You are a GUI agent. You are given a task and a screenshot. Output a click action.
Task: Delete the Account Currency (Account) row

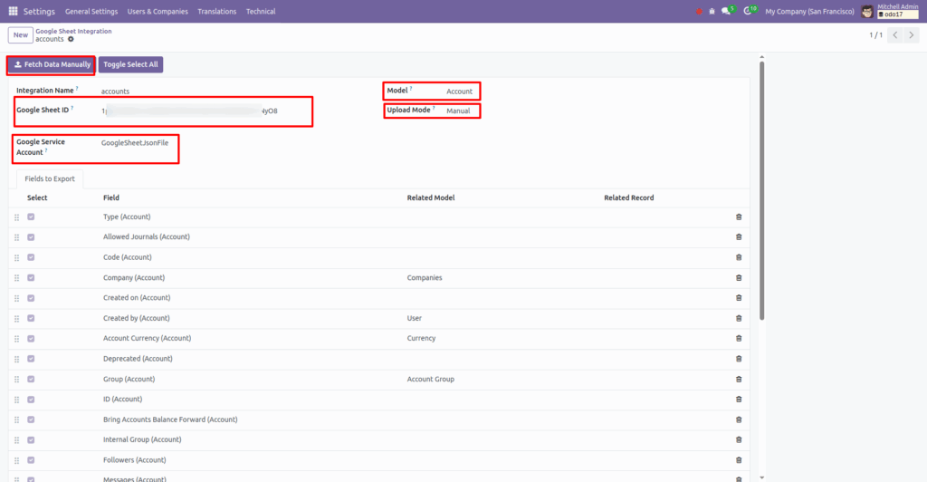point(739,338)
